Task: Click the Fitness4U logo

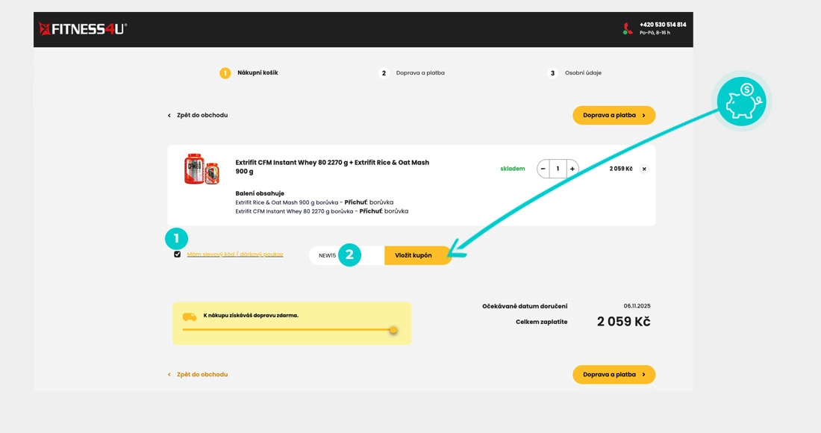Action: [x=83, y=29]
